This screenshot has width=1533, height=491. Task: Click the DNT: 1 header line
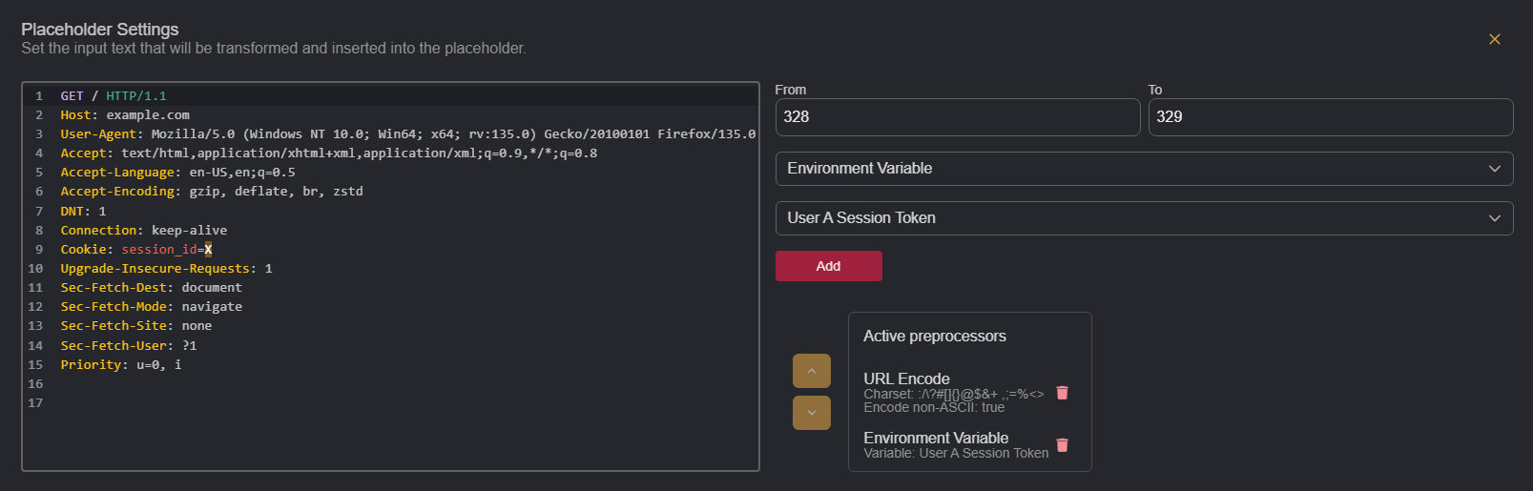tap(84, 212)
